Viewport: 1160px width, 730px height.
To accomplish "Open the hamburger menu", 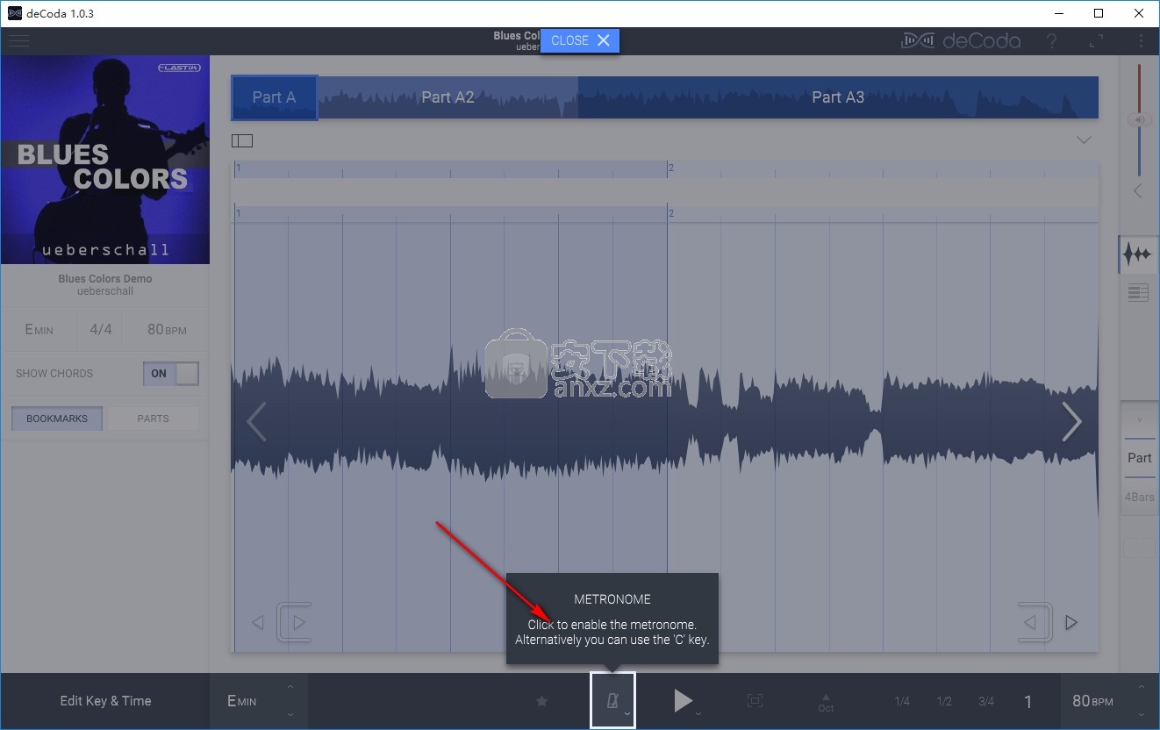I will [x=18, y=41].
